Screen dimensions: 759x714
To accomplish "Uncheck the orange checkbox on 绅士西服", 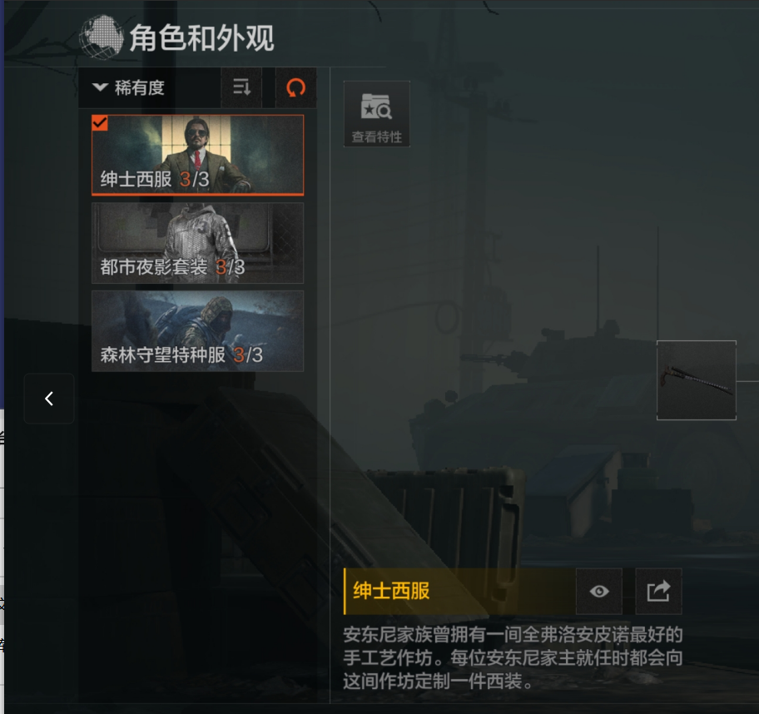I will pos(100,123).
